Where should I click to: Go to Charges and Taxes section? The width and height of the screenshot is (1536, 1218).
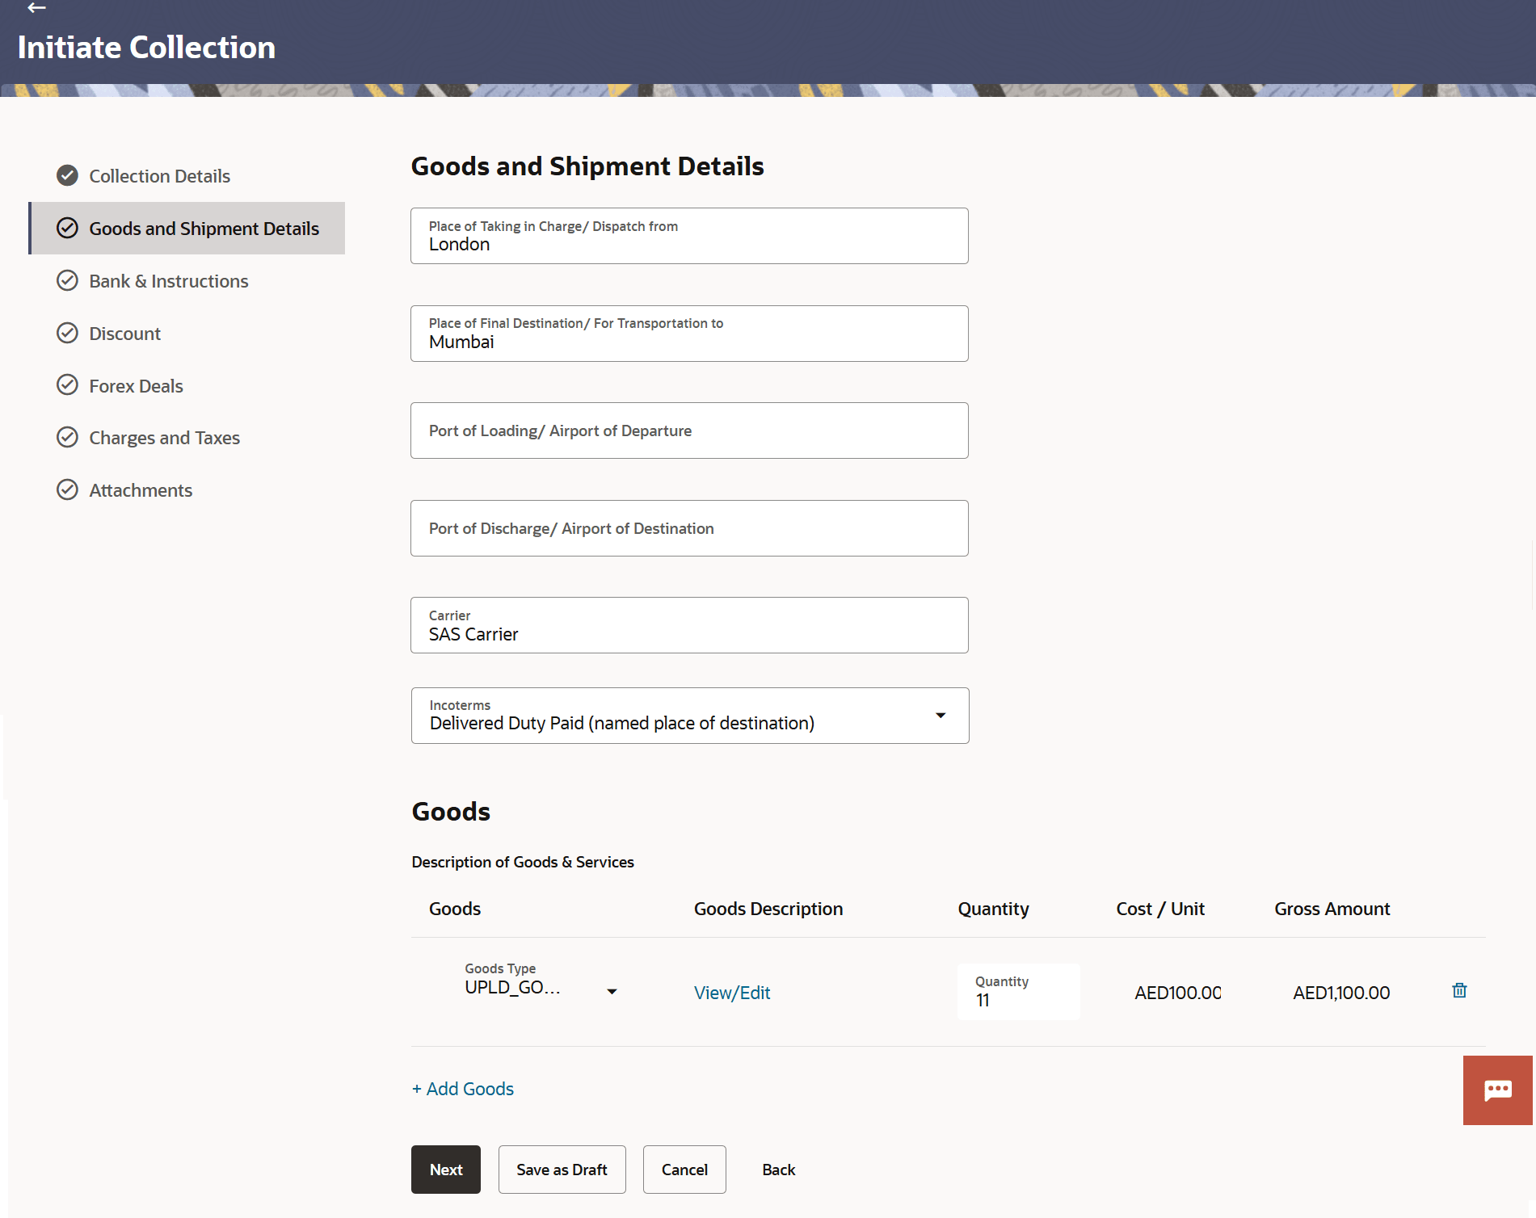click(x=164, y=438)
